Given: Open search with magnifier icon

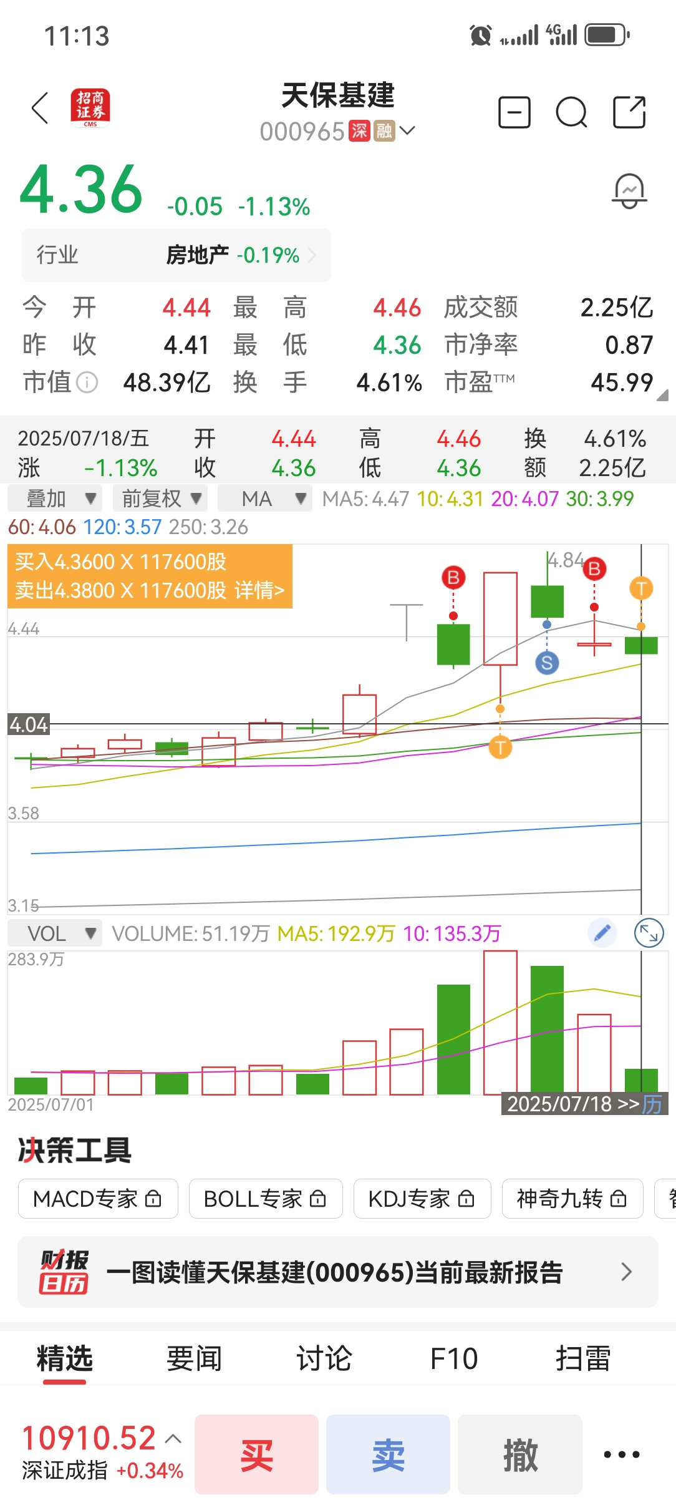Looking at the screenshot, I should 571,112.
